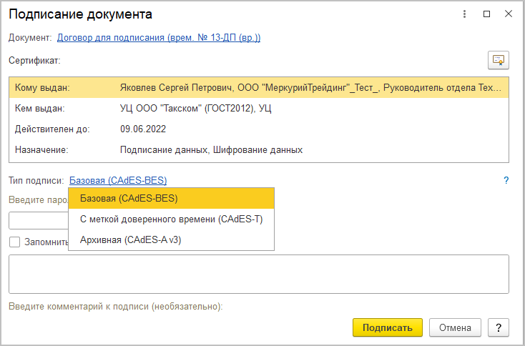Toggle the remember password checkbox

(x=14, y=242)
